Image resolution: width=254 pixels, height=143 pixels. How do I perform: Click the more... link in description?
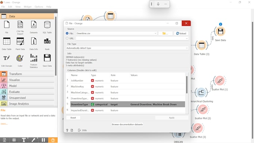click(x=4, y=124)
